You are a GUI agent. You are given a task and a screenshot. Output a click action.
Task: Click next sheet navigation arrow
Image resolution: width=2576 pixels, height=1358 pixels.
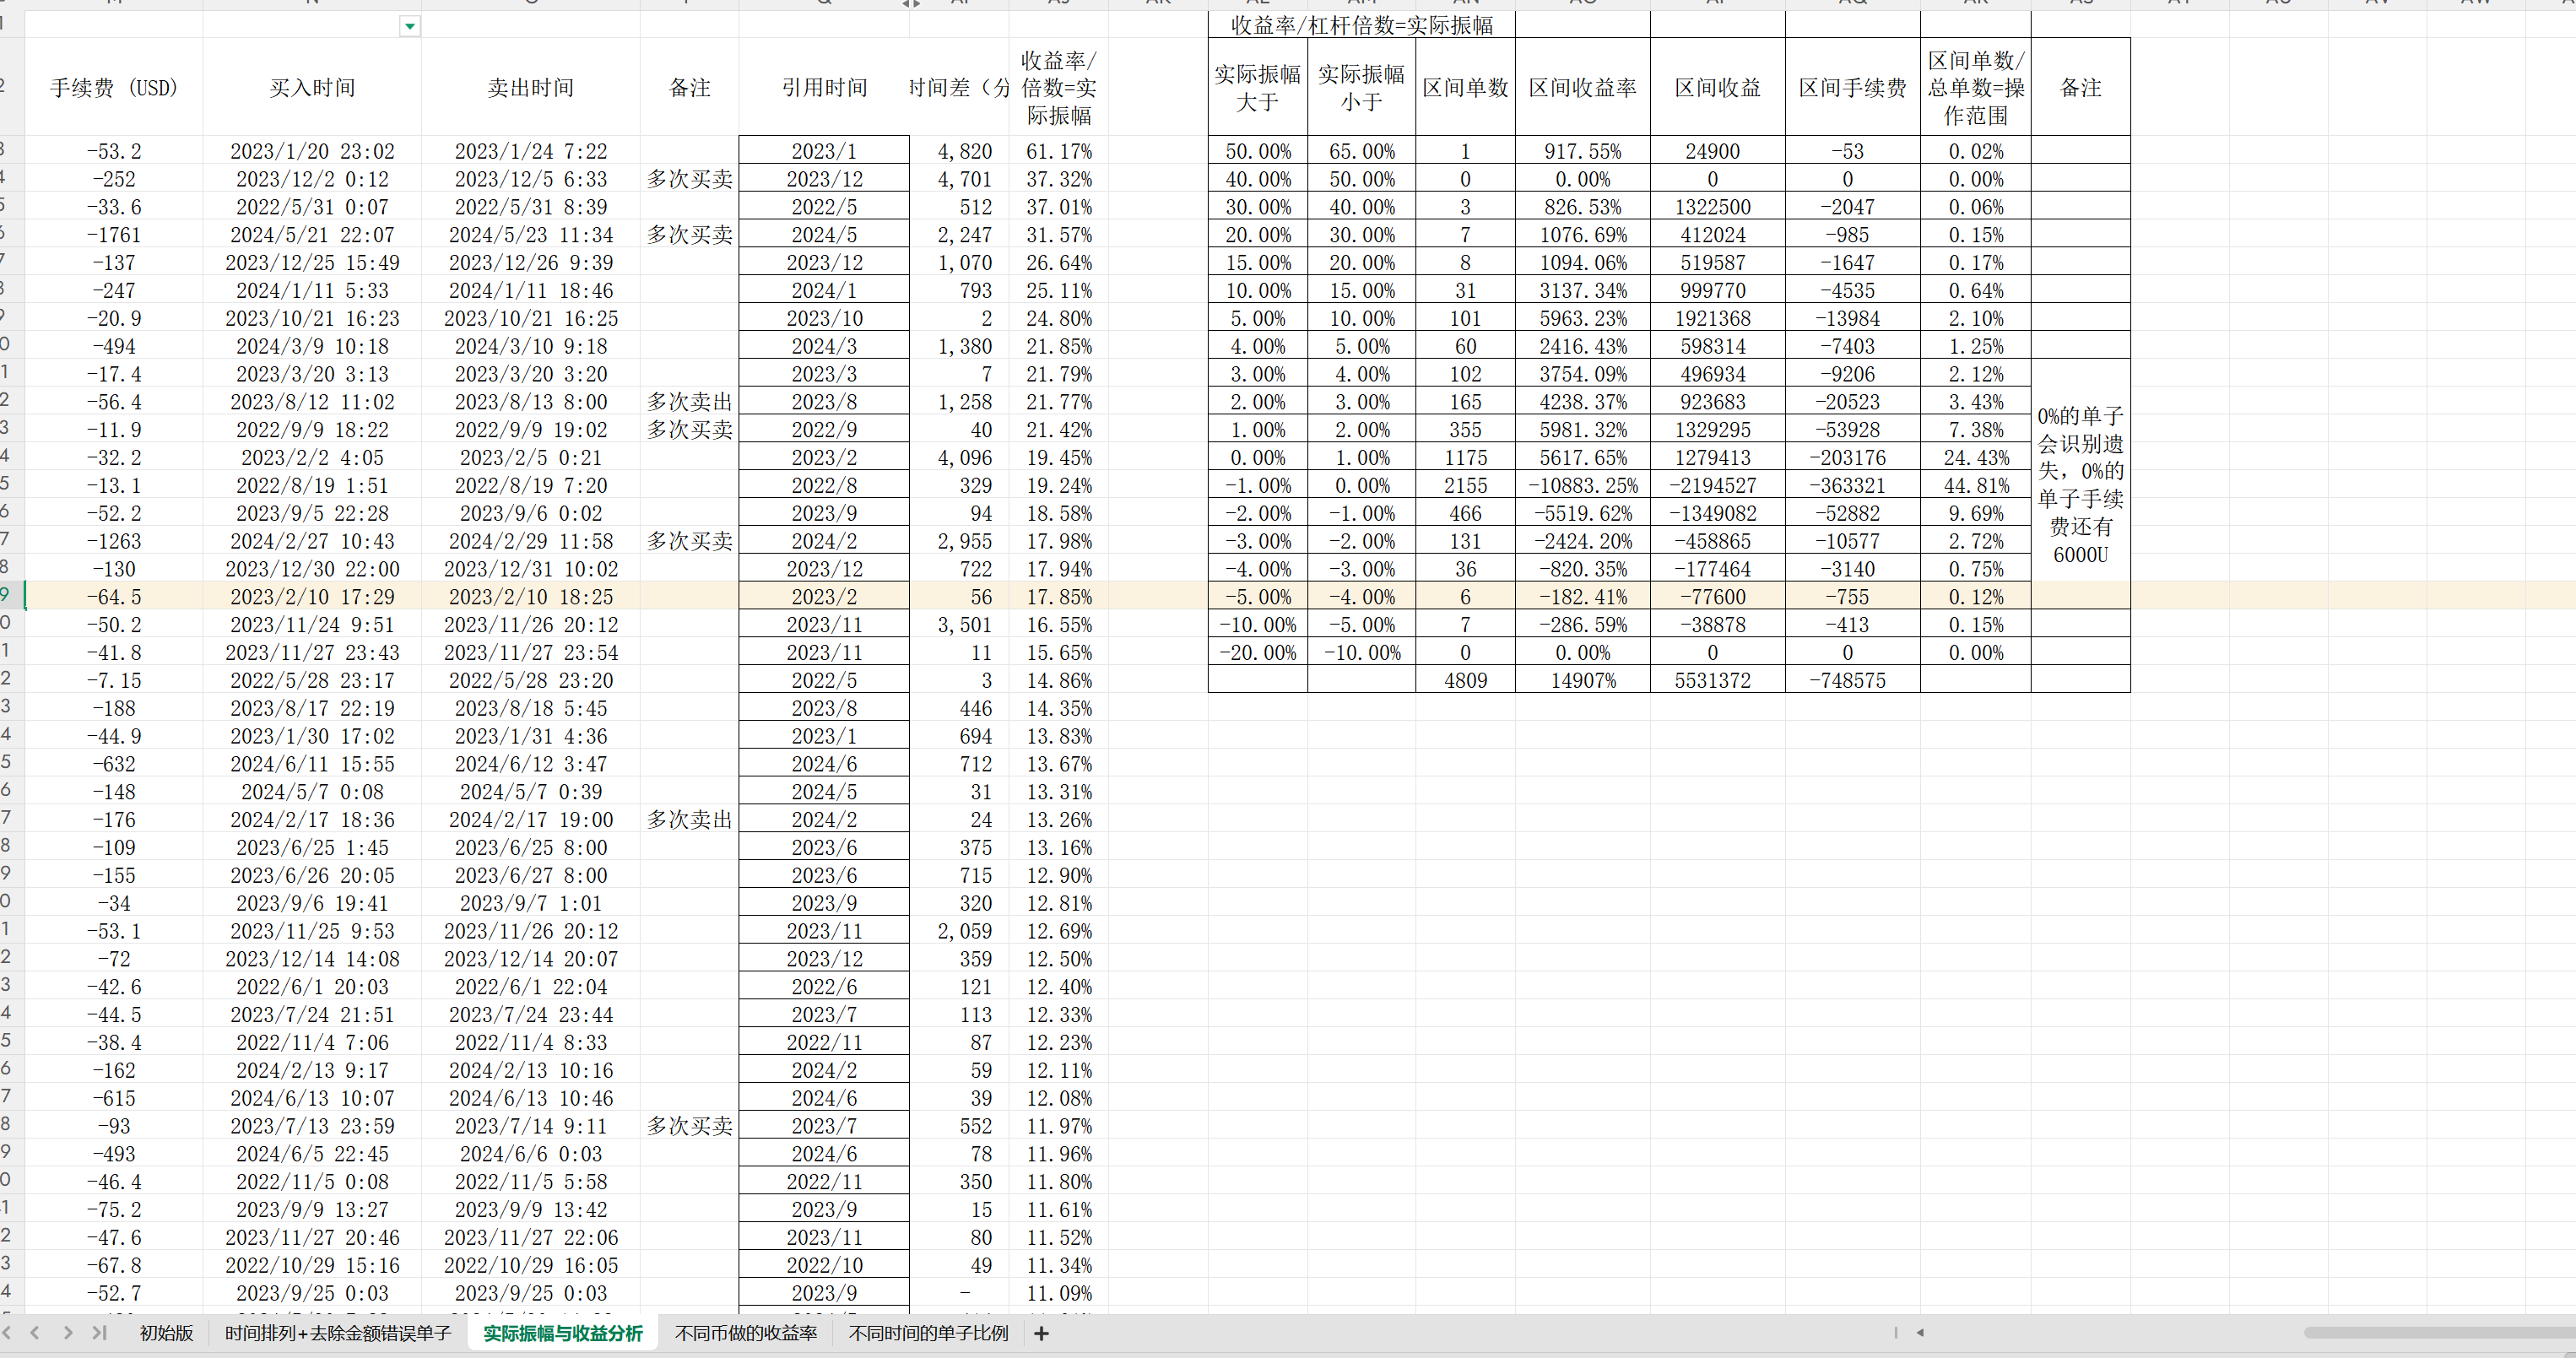[67, 1333]
